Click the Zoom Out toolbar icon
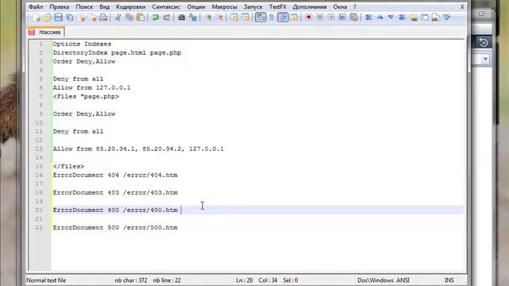 tap(220, 17)
